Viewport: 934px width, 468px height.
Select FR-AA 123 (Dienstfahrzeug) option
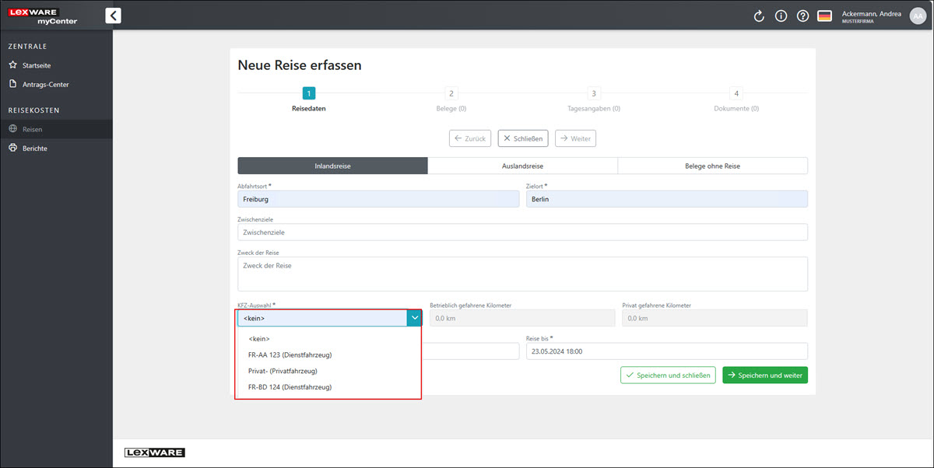point(290,354)
